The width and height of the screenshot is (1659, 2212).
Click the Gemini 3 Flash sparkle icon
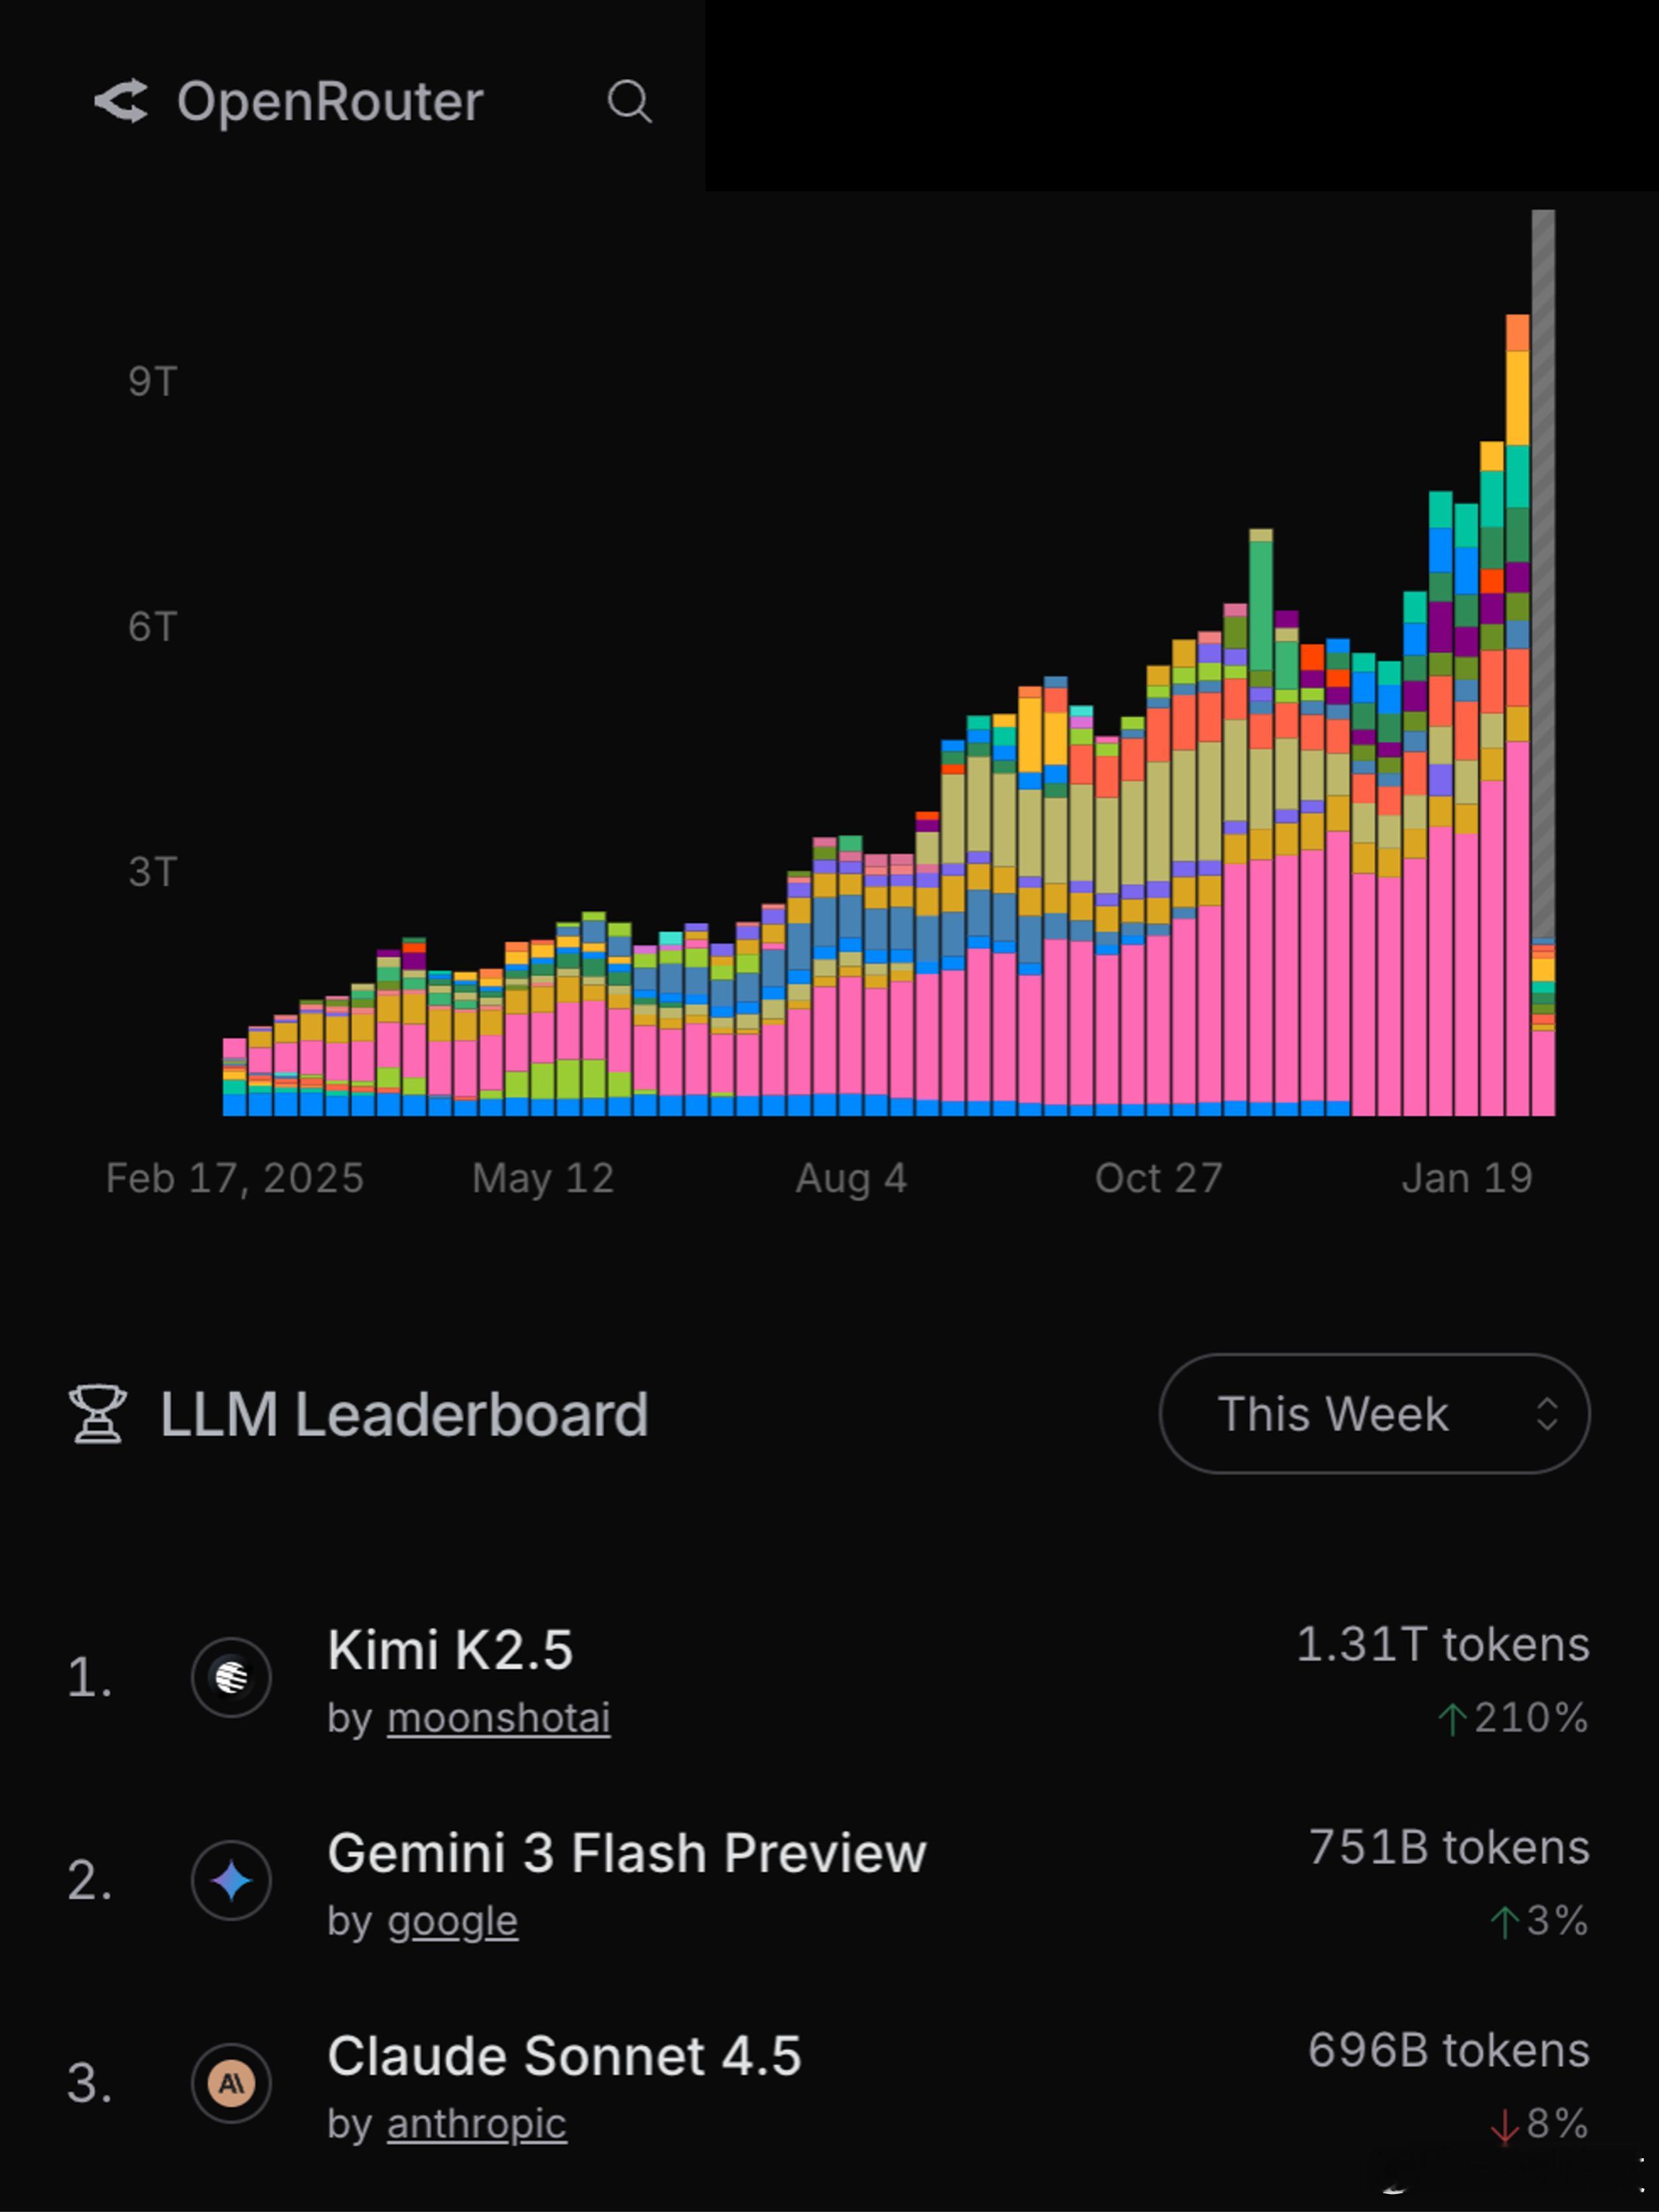pyautogui.click(x=231, y=1880)
